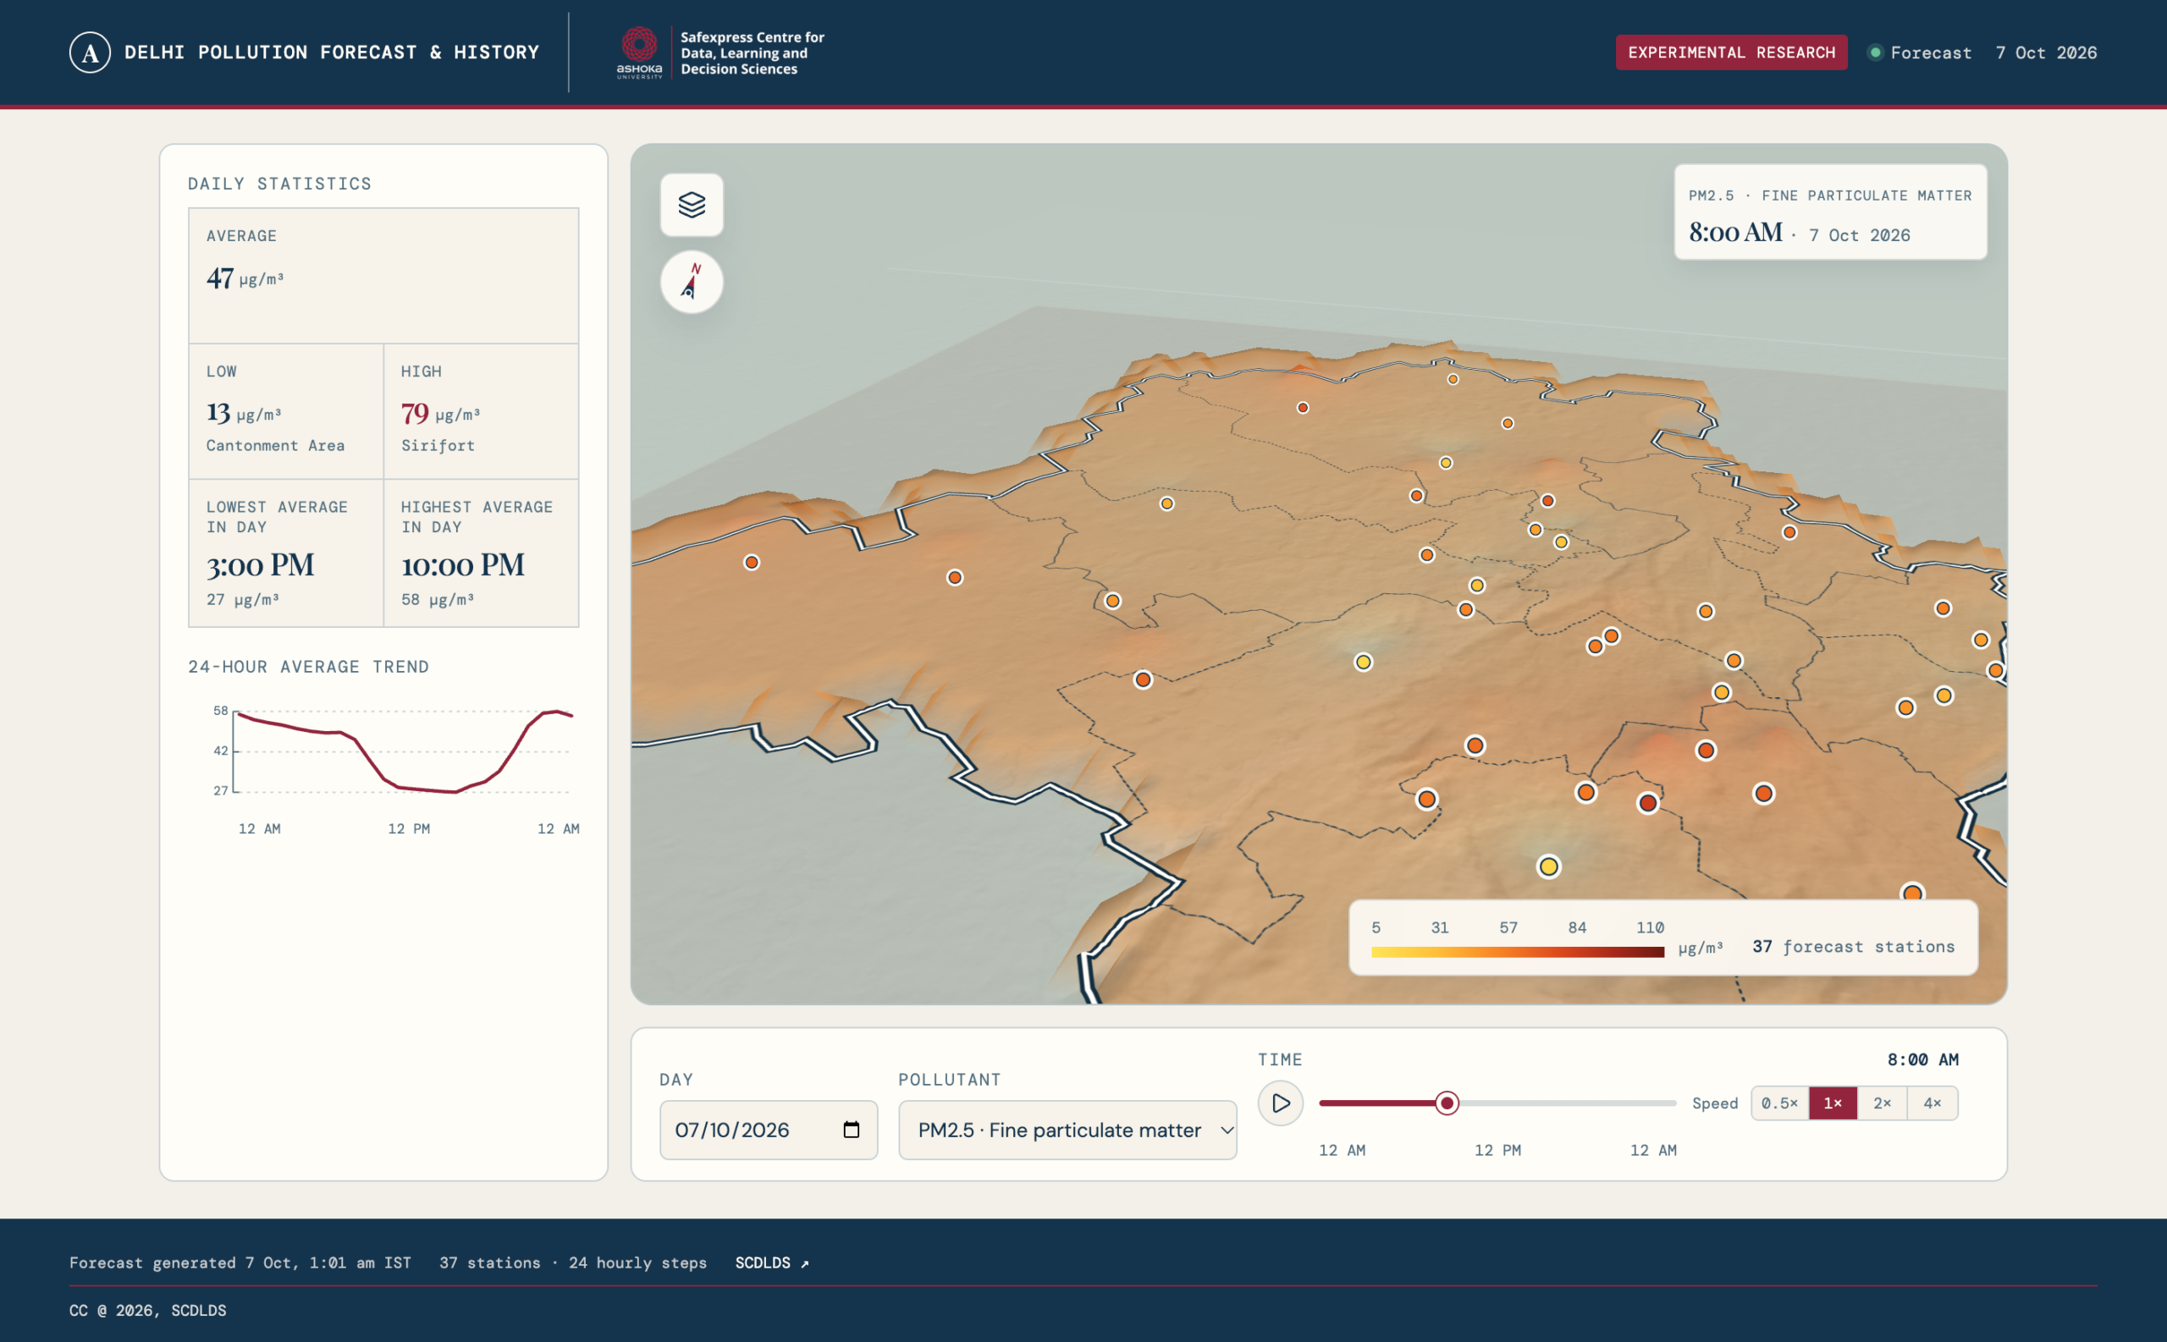
Task: Click the 'CC @ 2026, SCDLDS' footer text
Action: point(147,1310)
